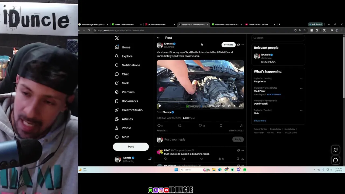The height and width of the screenshot is (194, 345).
Task: Click the Grok icon next to Promote
Action: 238,45
